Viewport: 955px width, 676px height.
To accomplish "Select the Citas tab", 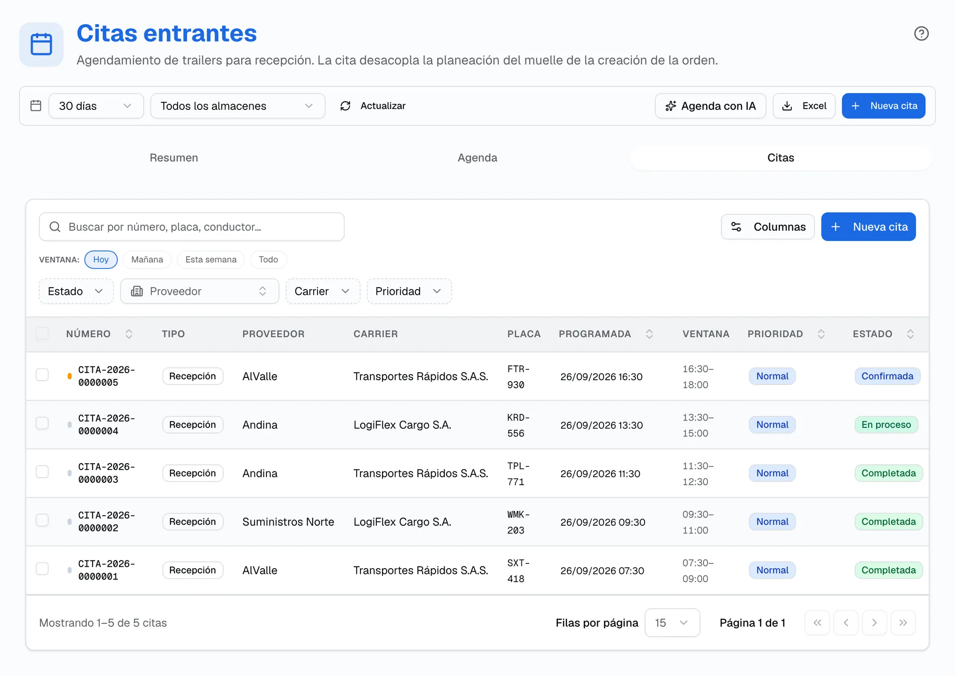I will tap(781, 158).
